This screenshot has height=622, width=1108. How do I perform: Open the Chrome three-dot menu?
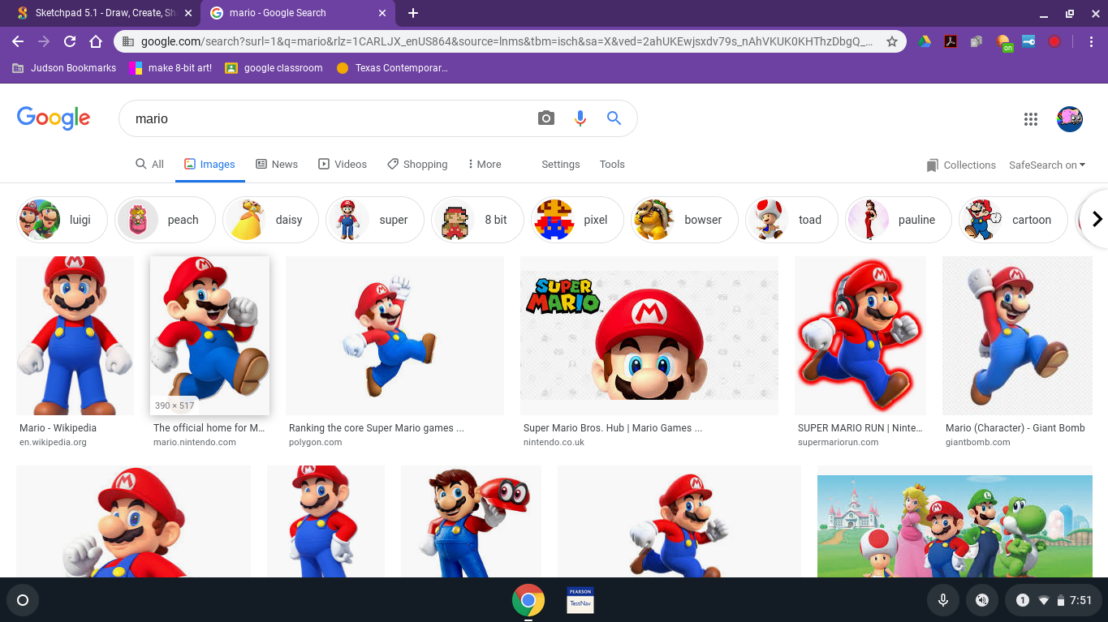point(1090,41)
